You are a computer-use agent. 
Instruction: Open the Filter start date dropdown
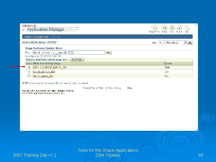click(49, 52)
